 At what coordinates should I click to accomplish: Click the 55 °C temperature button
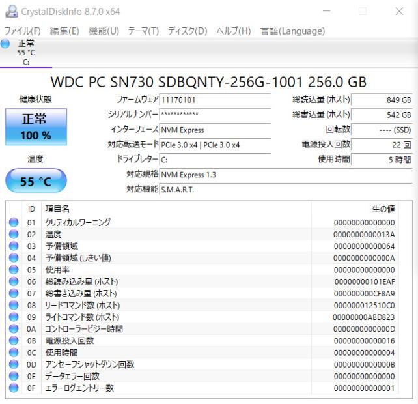click(x=36, y=180)
